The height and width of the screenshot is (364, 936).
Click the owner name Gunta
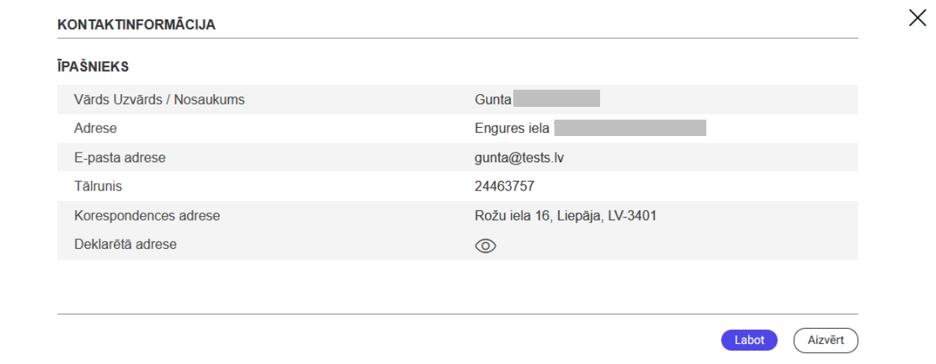click(x=493, y=99)
